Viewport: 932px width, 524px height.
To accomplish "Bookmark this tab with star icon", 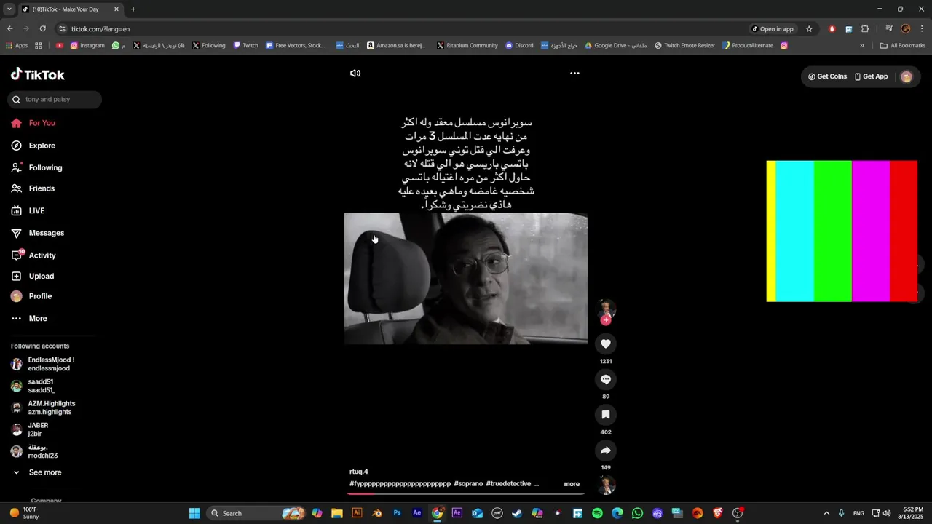I will tap(809, 29).
